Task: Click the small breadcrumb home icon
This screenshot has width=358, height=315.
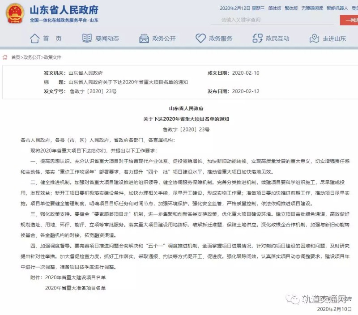Action: [5, 57]
